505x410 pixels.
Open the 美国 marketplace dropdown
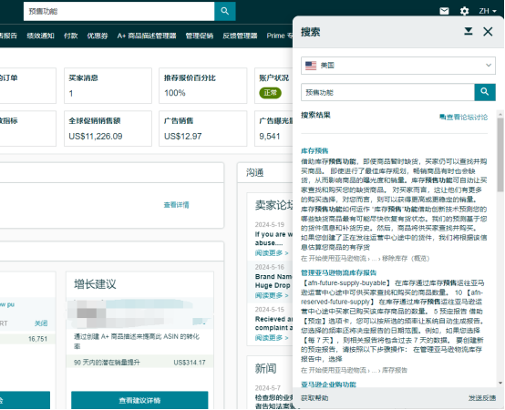pyautogui.click(x=398, y=66)
